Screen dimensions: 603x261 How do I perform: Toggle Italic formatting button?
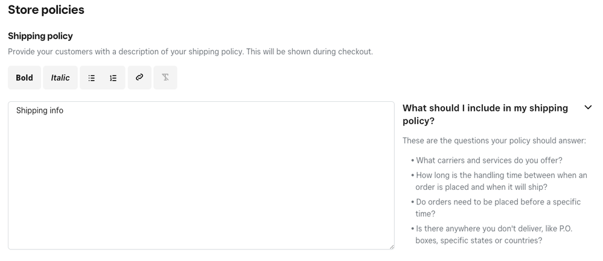pyautogui.click(x=60, y=78)
